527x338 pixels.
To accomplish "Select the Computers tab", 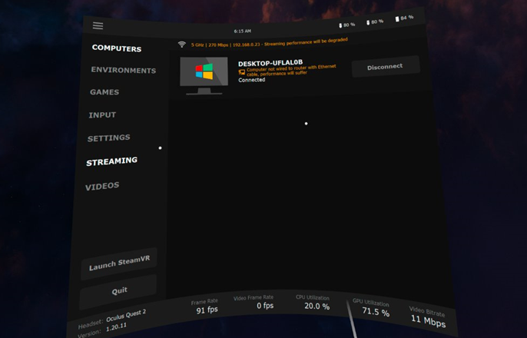I will 117,48.
